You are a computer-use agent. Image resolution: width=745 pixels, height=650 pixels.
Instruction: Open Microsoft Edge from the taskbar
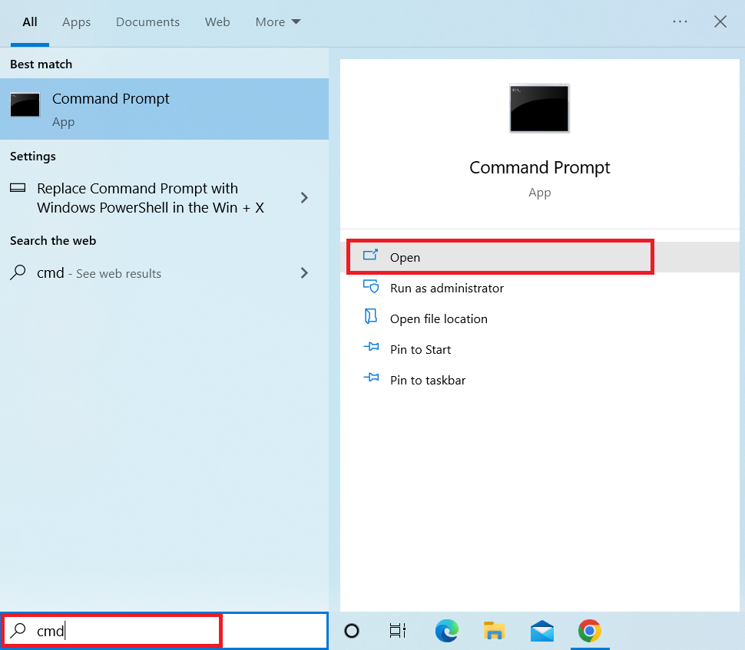[x=447, y=631]
